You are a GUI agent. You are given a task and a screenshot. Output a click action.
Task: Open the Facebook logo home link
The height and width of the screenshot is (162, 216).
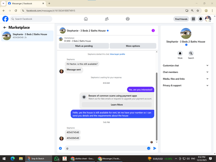[5, 19]
